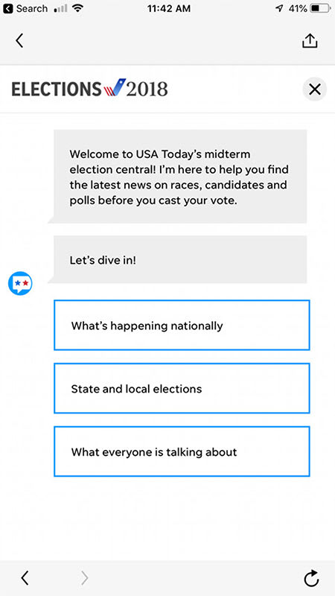Image resolution: width=335 pixels, height=596 pixels.
Task: Choose State and local elections
Action: 182,388
